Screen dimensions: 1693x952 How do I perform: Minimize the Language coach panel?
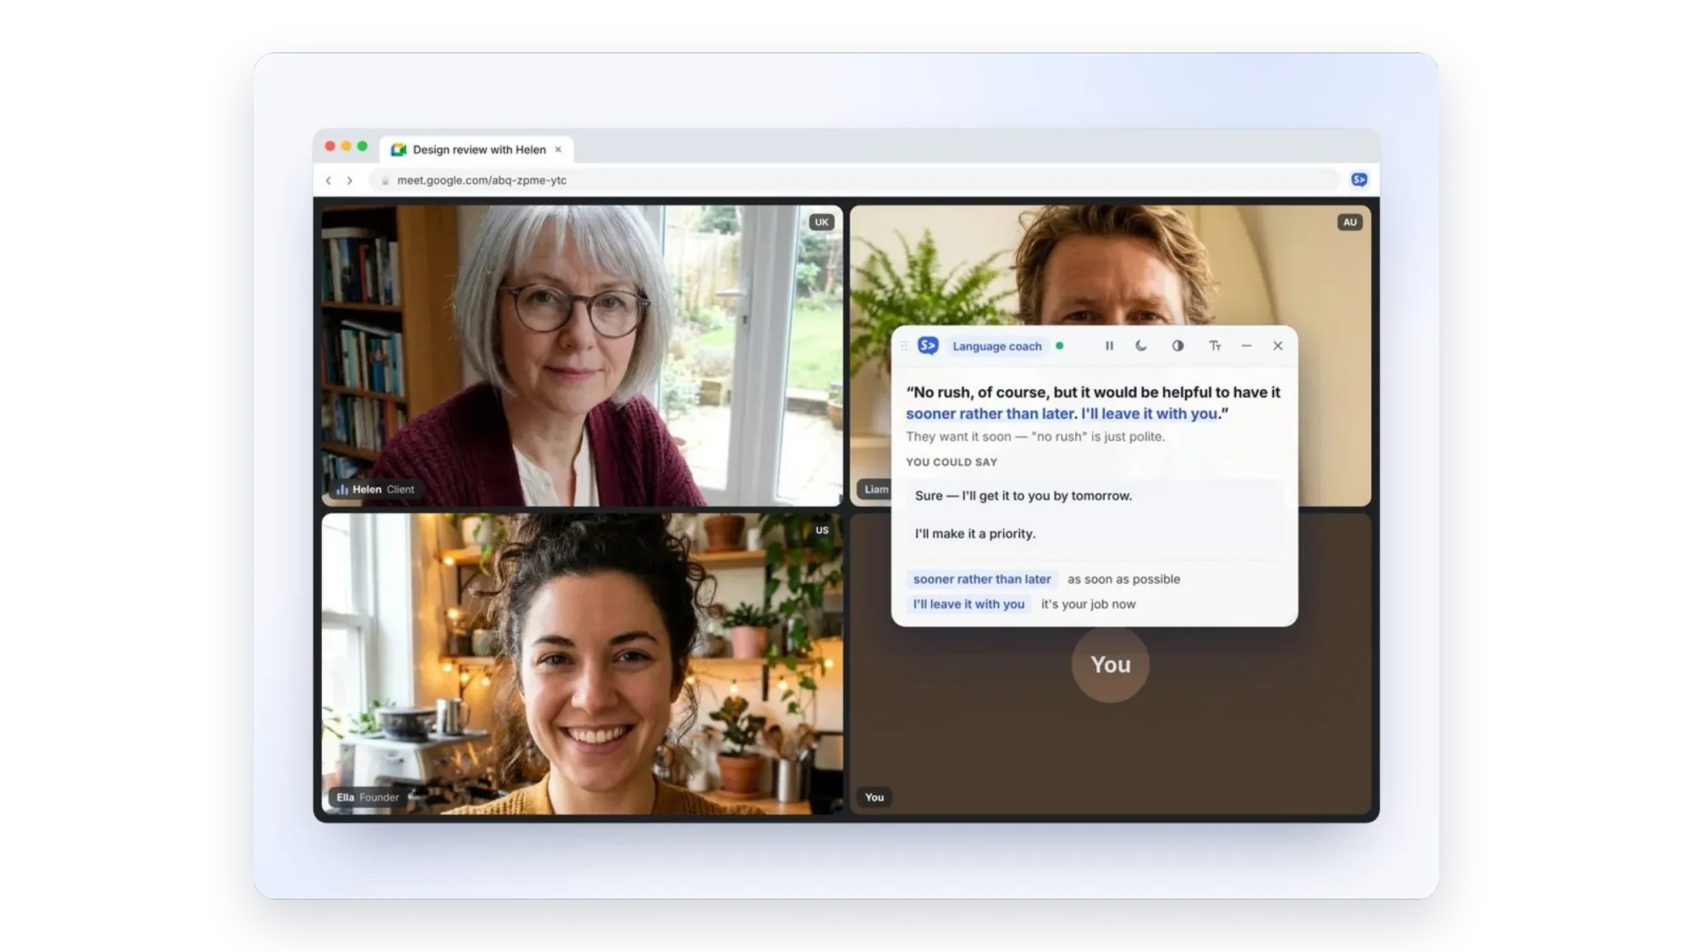[1246, 346]
